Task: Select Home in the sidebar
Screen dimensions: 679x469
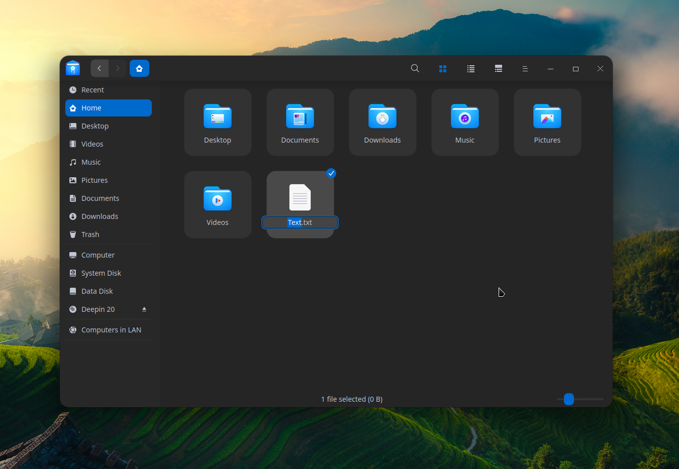Action: tap(109, 108)
